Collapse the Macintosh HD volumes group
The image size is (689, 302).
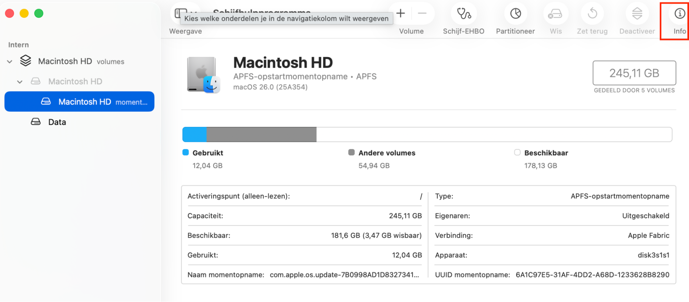pyautogui.click(x=10, y=62)
